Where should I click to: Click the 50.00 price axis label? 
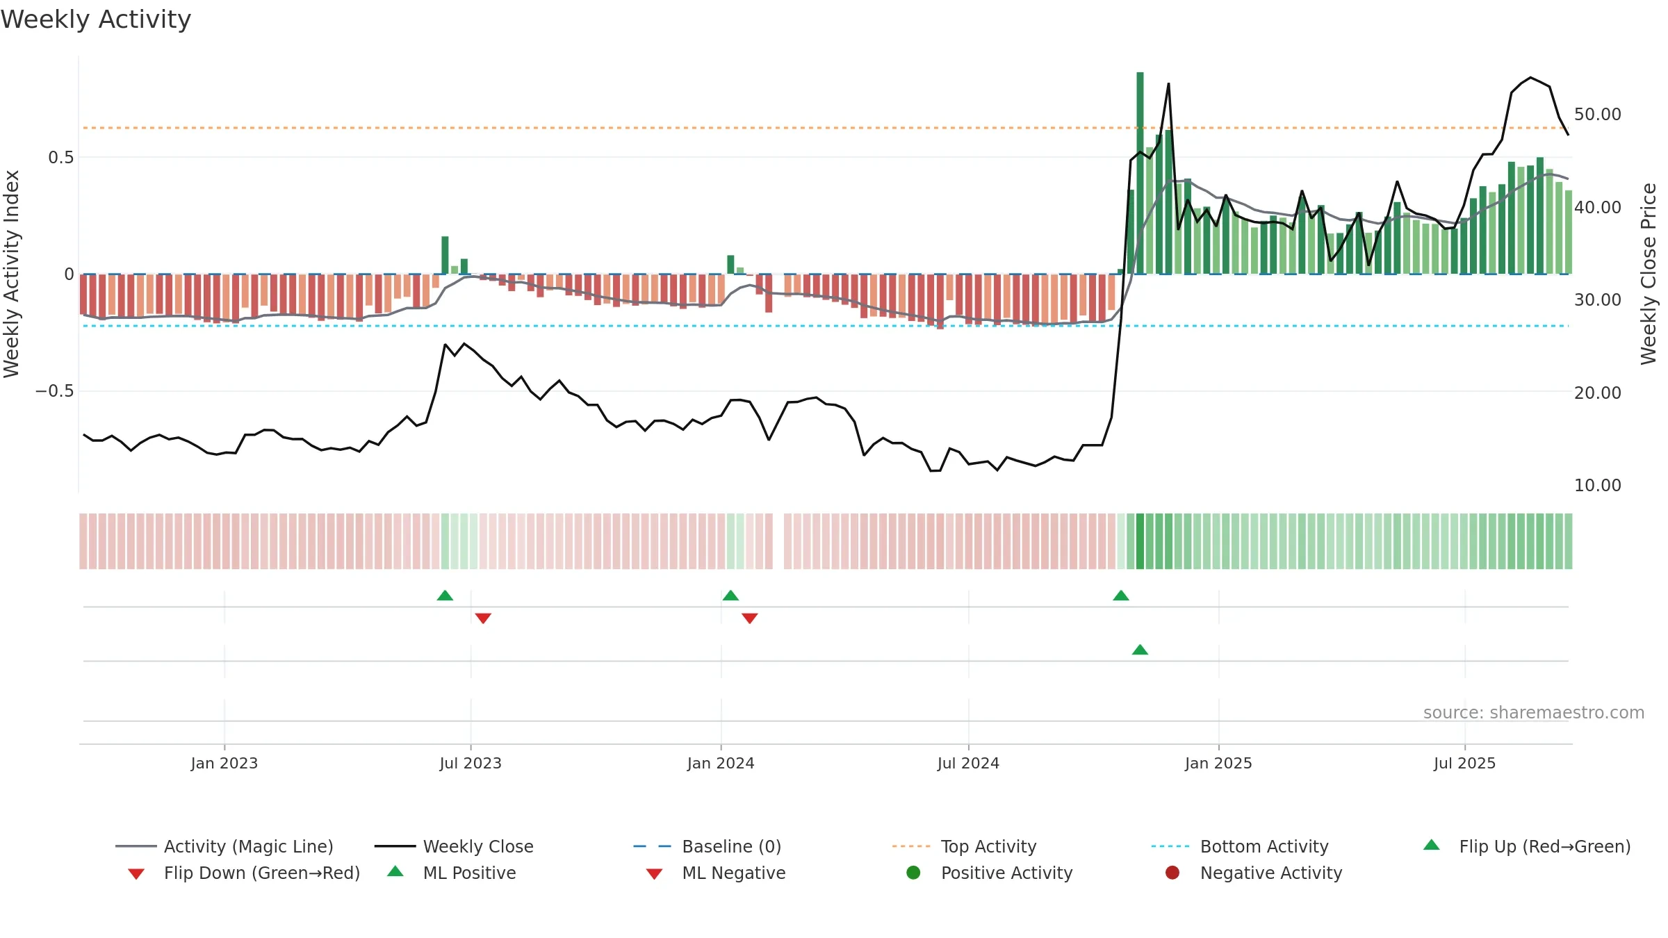[x=1597, y=114]
